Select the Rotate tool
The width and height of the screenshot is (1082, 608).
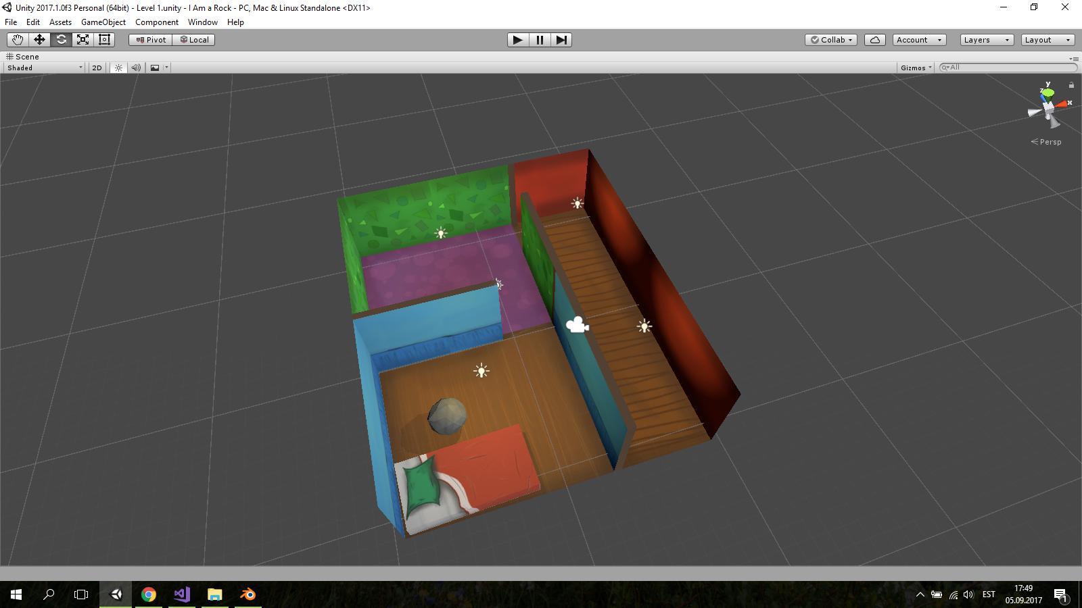click(x=61, y=40)
